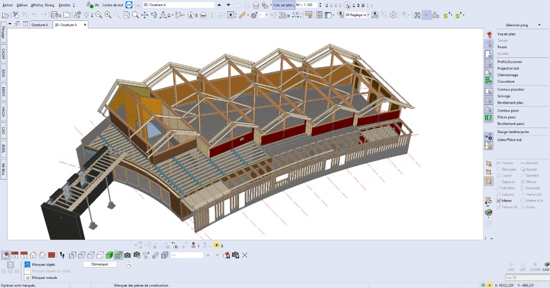The width and height of the screenshot is (550, 288).
Task: Switch to CAO mode at bottom right
Action: [x=546, y=266]
